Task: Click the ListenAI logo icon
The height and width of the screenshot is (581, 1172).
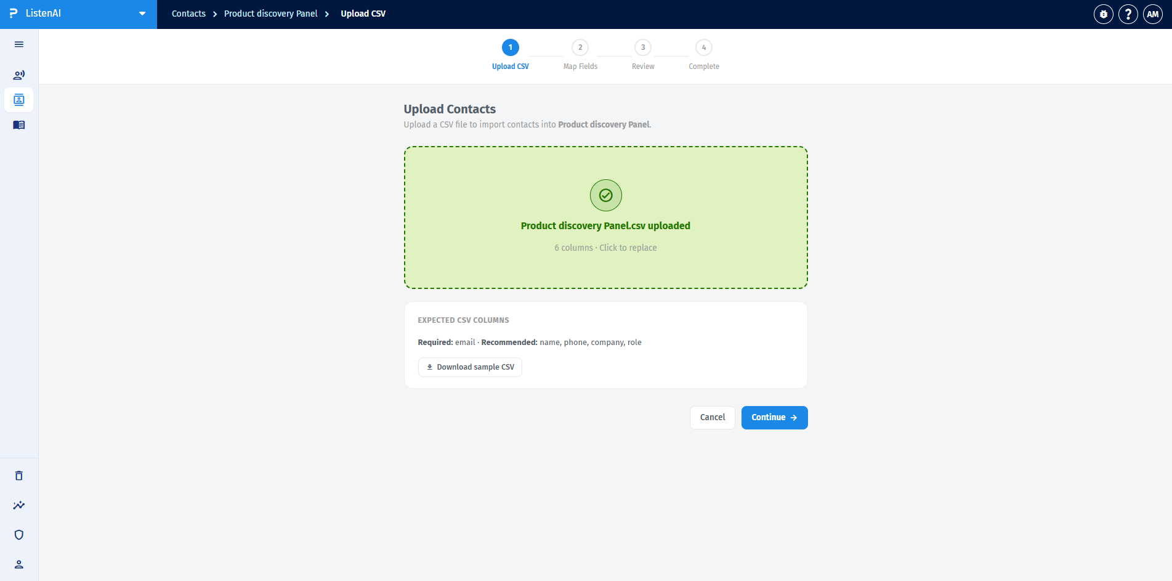Action: pyautogui.click(x=14, y=14)
